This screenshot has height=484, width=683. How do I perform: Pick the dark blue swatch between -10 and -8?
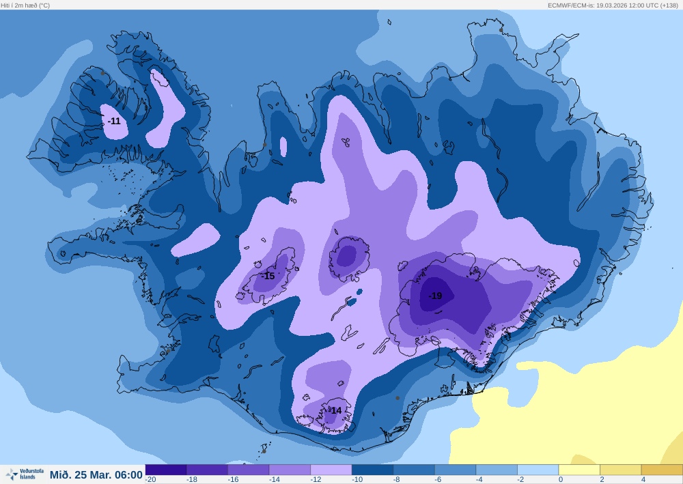372,470
